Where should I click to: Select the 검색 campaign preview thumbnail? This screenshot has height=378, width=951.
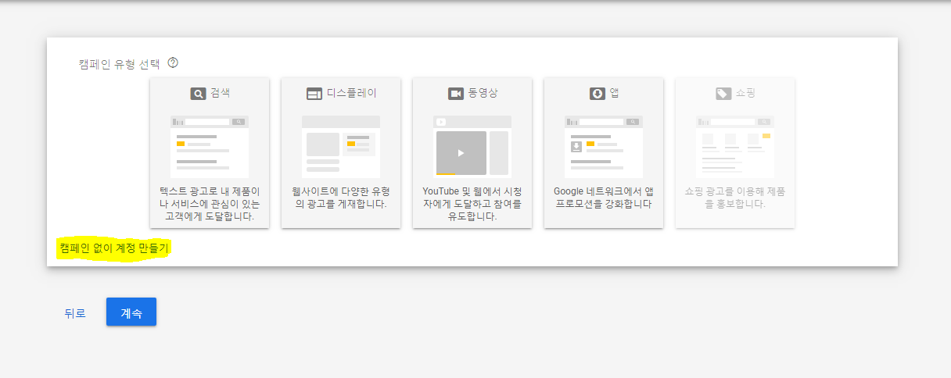click(210, 147)
